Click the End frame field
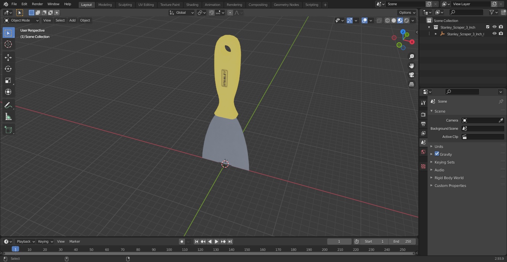 (402, 242)
